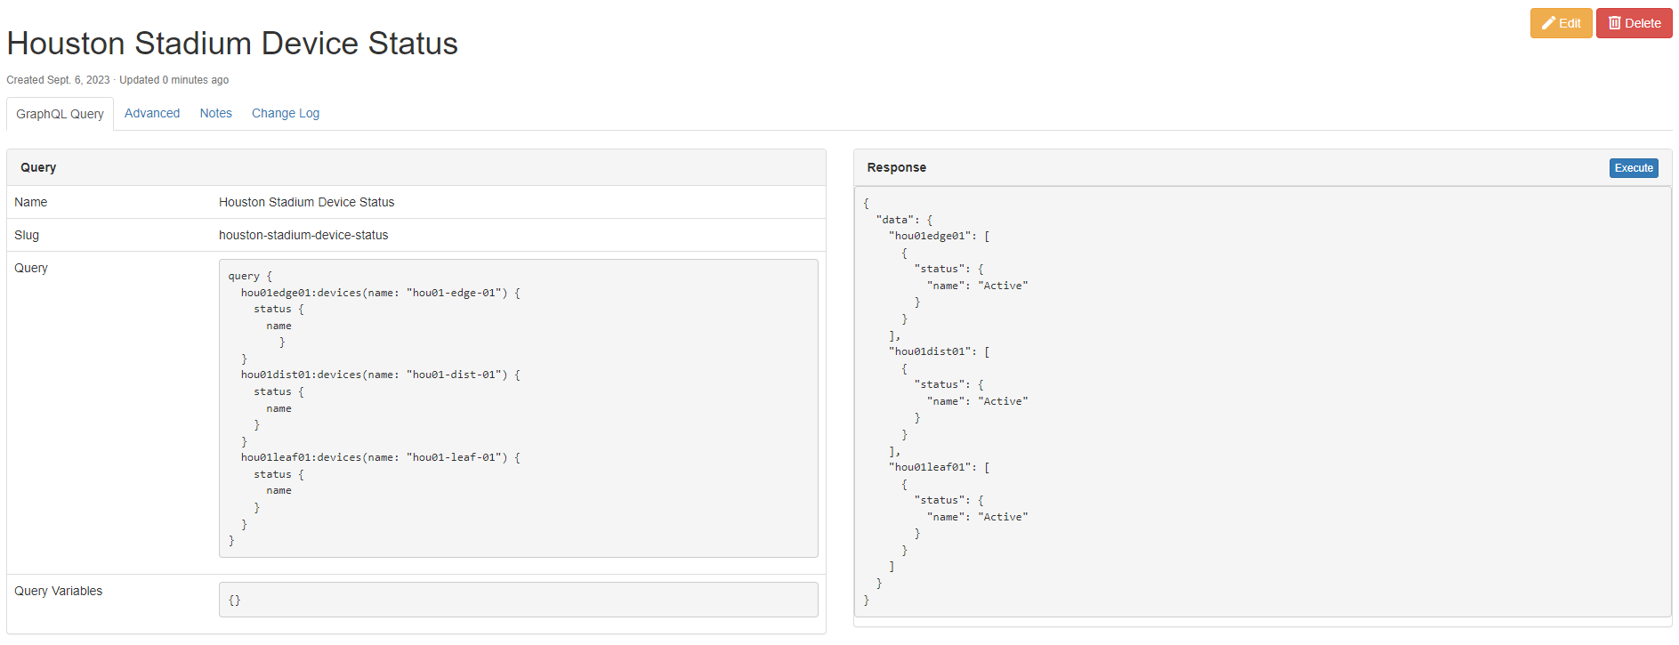1679x645 pixels.
Task: Click the Query panel header title
Action: 38,167
